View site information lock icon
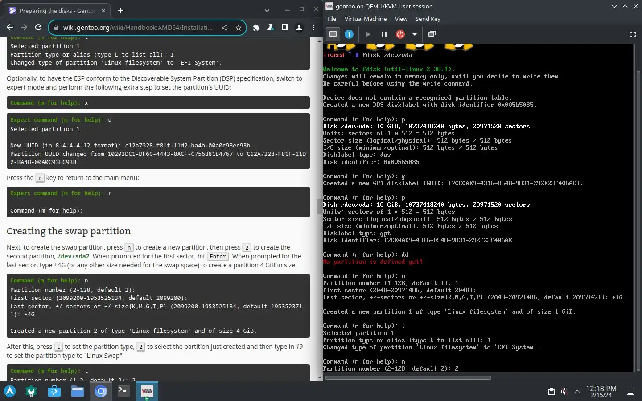 [x=56, y=28]
